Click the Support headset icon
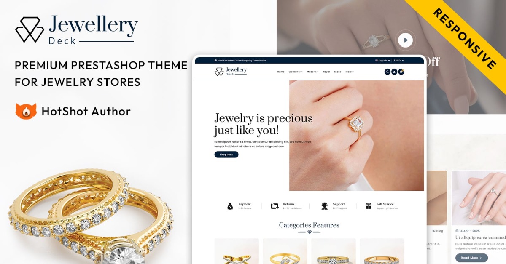Image resolution: width=506 pixels, height=264 pixels. 325,206
